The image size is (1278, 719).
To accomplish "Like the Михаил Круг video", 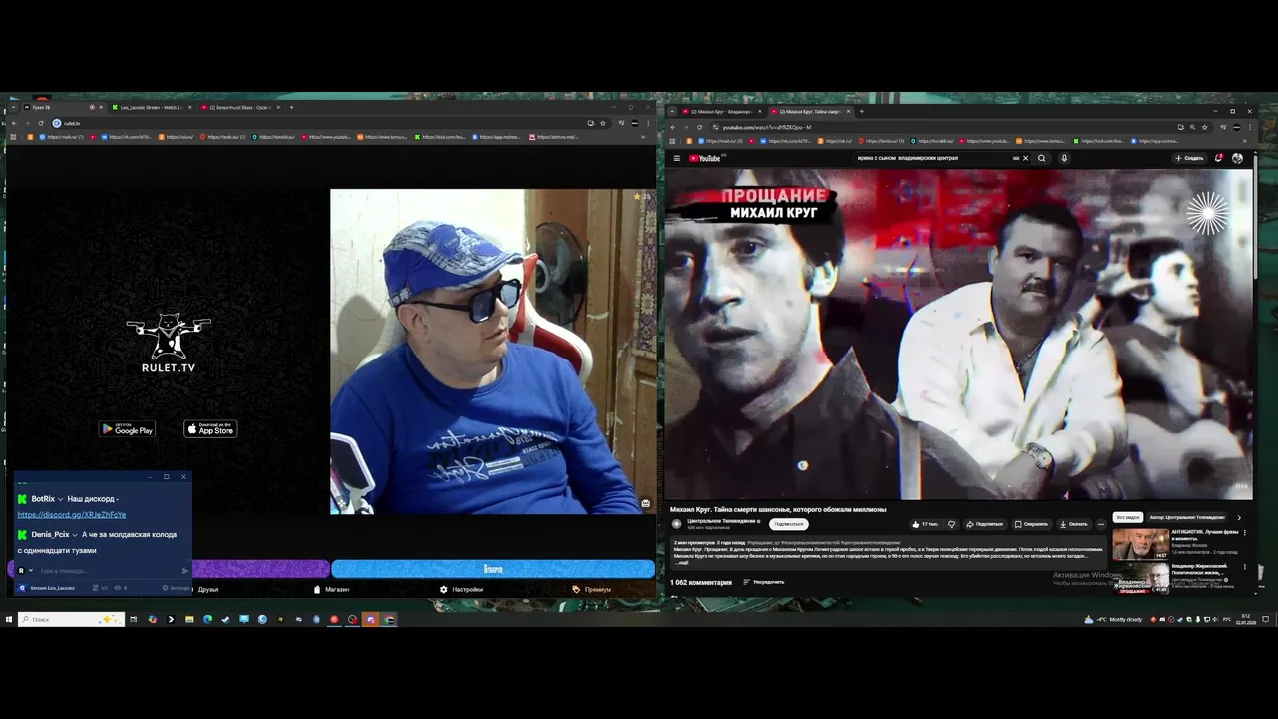I will 925,524.
